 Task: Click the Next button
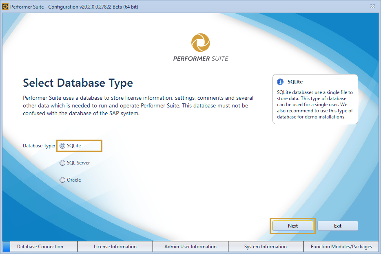coord(292,226)
